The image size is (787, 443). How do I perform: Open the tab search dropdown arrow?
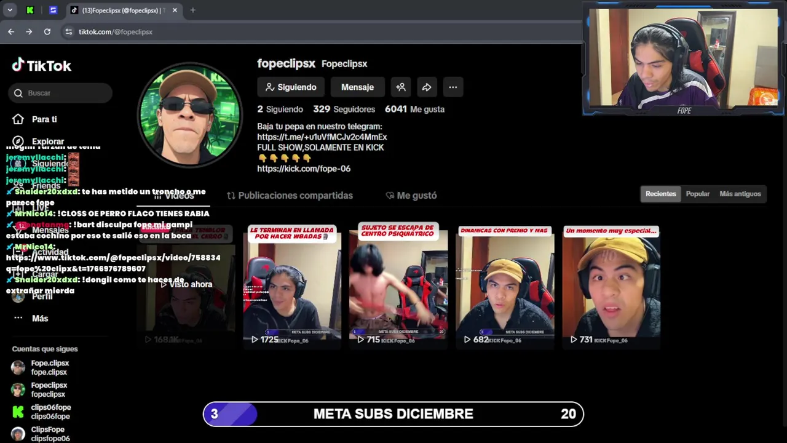(10, 10)
